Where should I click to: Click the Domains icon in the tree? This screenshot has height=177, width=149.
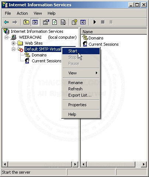coord(27,55)
